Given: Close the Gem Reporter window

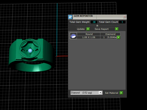Looking at the screenshot, I should [124, 17].
